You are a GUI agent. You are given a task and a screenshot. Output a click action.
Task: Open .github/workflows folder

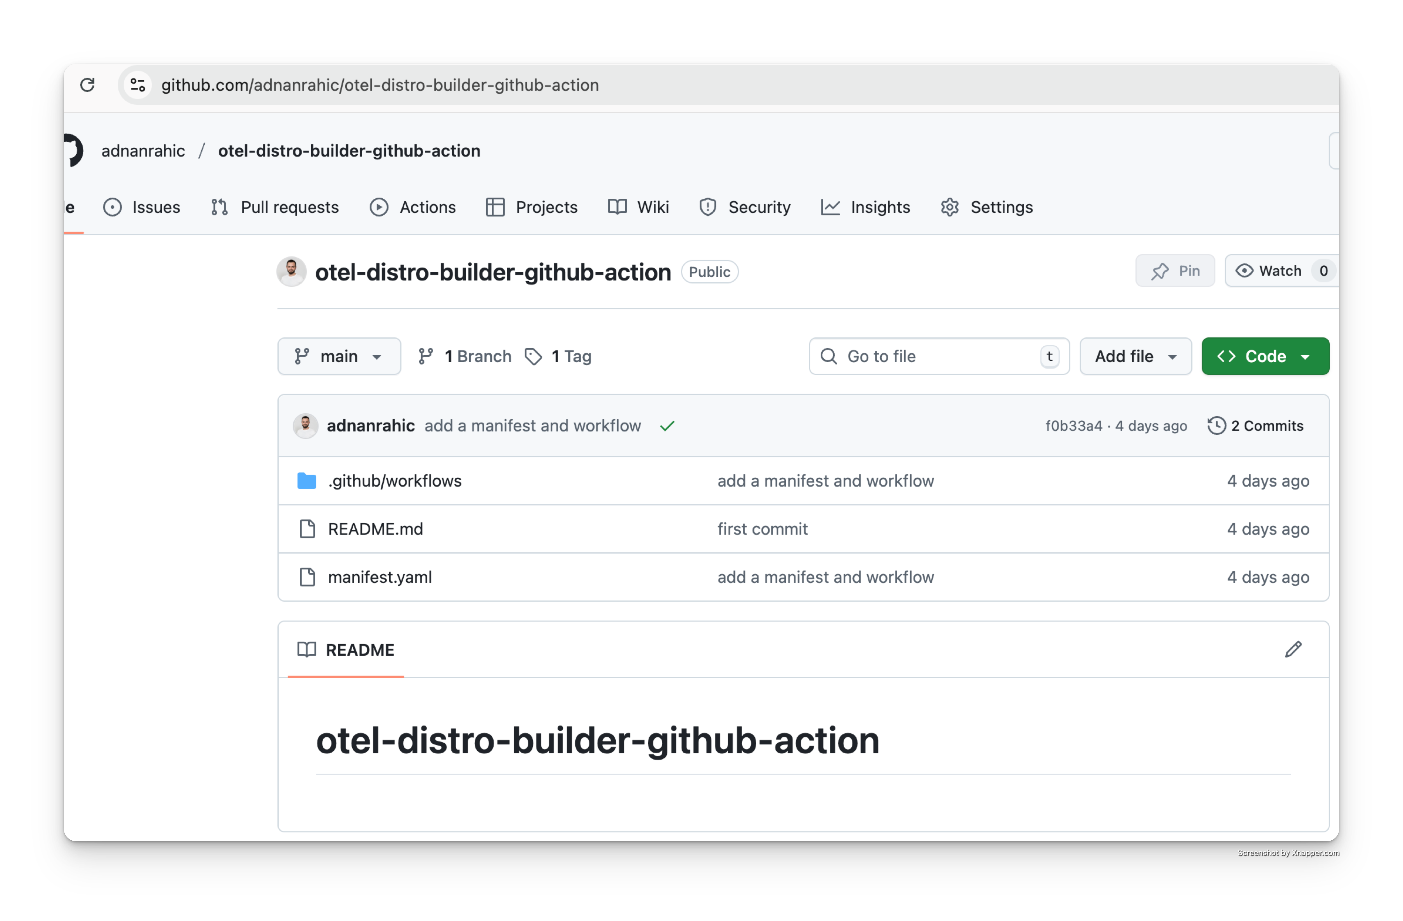click(x=394, y=481)
